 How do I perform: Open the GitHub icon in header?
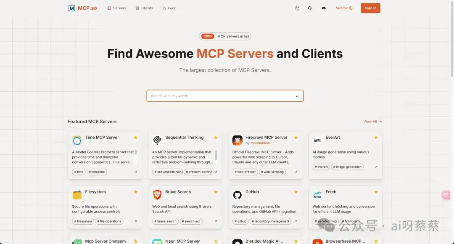point(309,8)
